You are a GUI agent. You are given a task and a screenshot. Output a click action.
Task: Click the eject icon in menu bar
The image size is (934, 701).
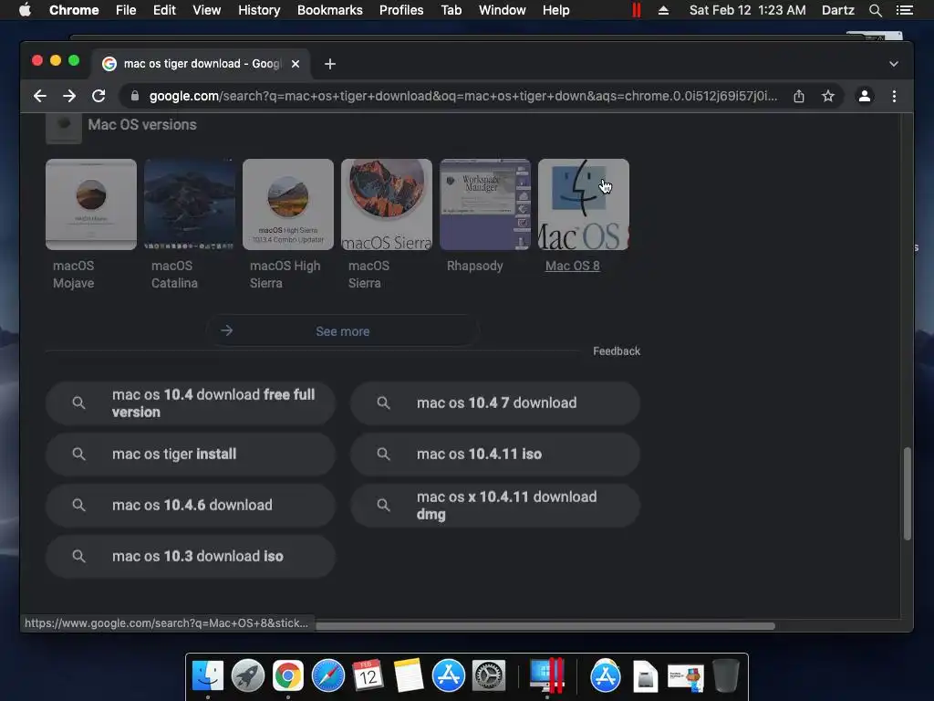pyautogui.click(x=663, y=10)
